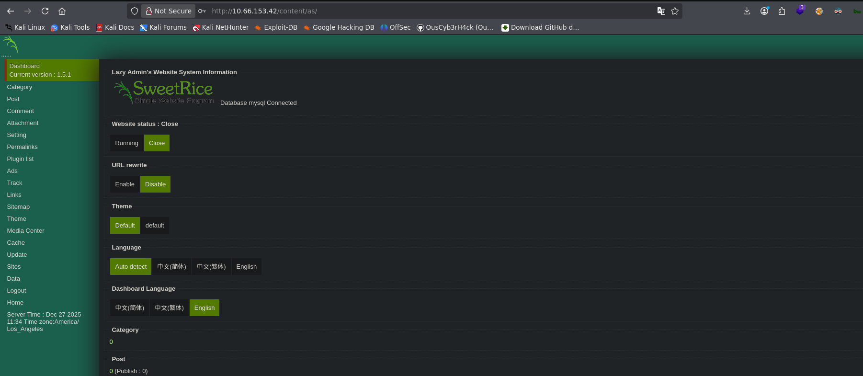Click the spectacles extension icon

coord(838,11)
